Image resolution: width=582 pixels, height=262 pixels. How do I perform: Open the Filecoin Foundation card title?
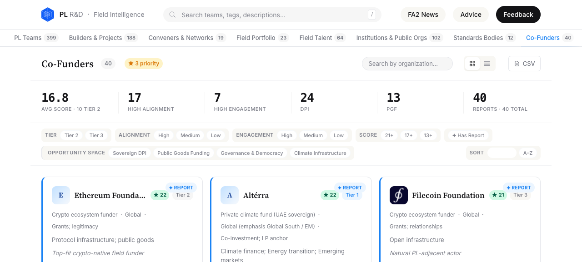click(448, 195)
